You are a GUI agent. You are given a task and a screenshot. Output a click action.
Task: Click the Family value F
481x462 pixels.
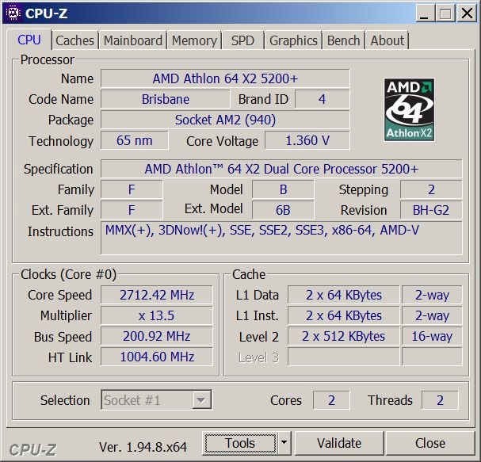pos(132,189)
